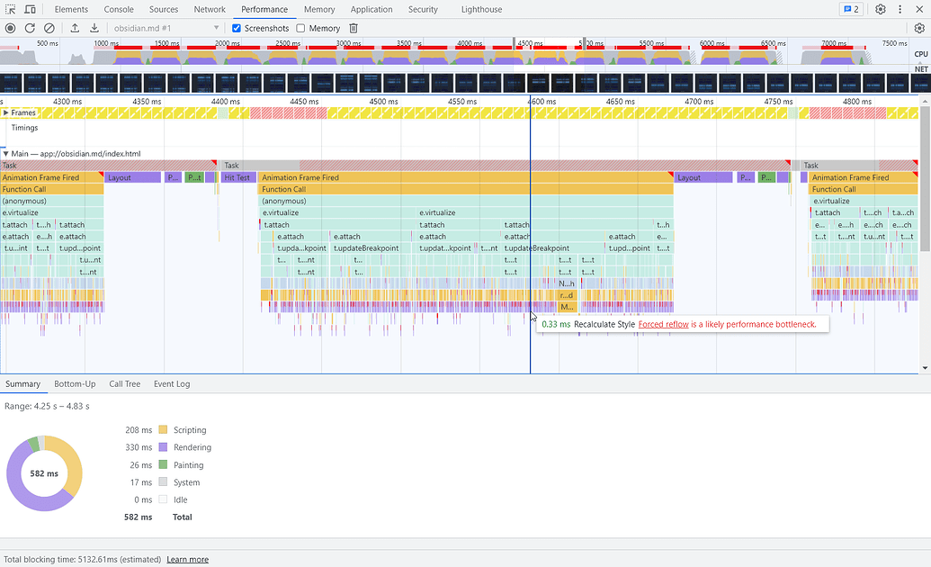Click the 208 ms Scripting value

pyautogui.click(x=139, y=429)
